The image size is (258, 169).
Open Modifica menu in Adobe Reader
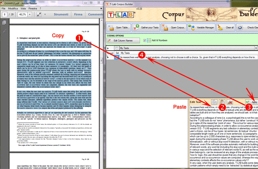tap(13, 9)
